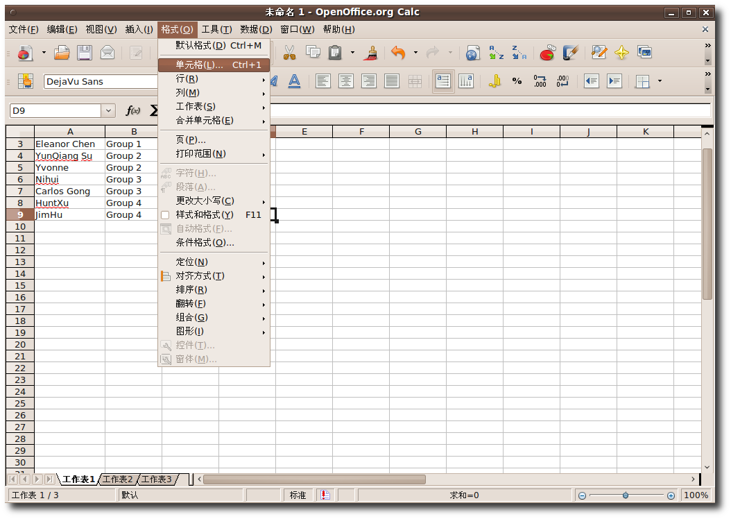The height and width of the screenshot is (519, 731).
Task: Choose 默认格式(D) menu entry
Action: point(214,46)
